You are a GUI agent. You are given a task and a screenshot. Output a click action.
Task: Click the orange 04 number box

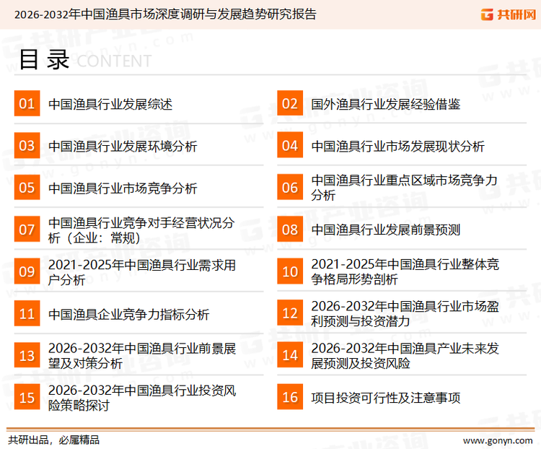tap(290, 145)
